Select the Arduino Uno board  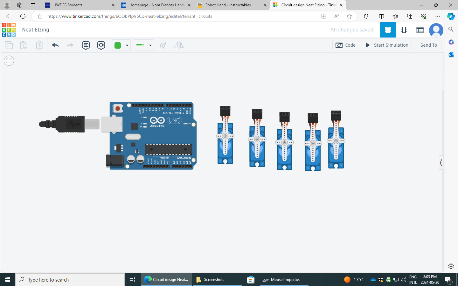coord(151,136)
